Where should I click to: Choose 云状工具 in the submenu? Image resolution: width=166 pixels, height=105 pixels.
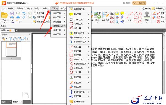coord(79,72)
